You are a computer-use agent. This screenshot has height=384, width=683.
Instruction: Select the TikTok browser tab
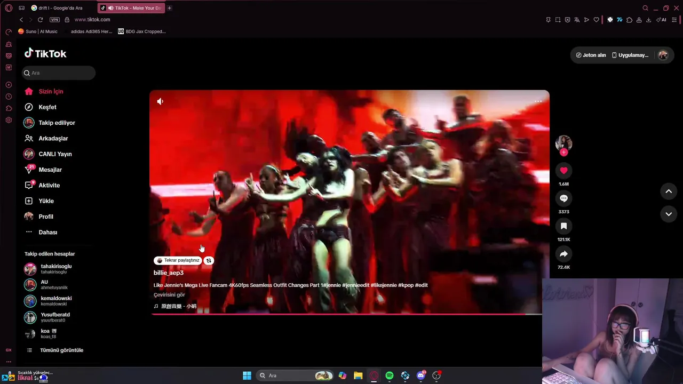(x=131, y=8)
